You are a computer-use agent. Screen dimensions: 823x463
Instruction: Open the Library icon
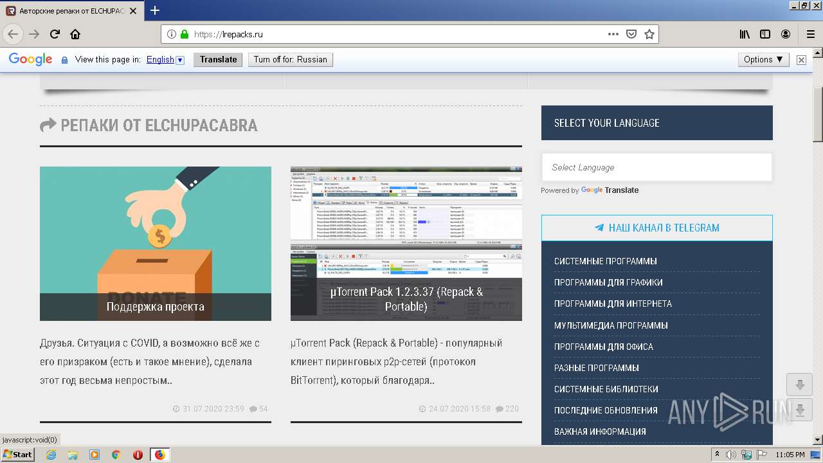coord(745,34)
